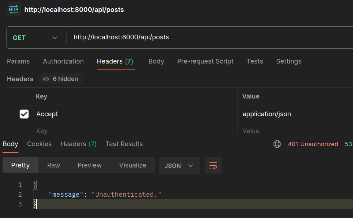The width and height of the screenshot is (353, 218).
Task: Click the request URL input field
Action: point(209,37)
